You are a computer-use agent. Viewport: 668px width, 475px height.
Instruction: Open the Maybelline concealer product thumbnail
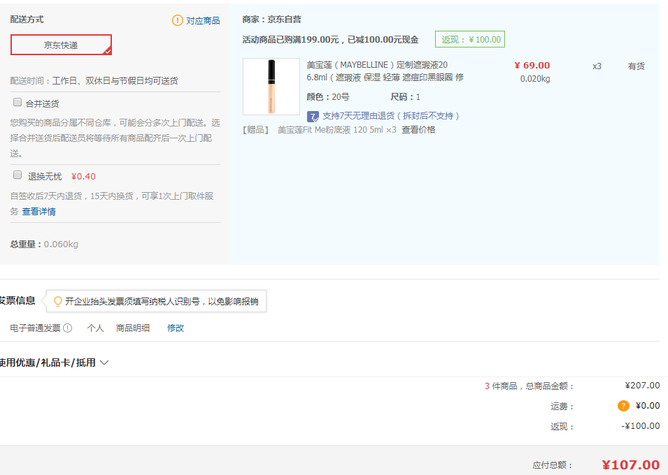[x=271, y=86]
